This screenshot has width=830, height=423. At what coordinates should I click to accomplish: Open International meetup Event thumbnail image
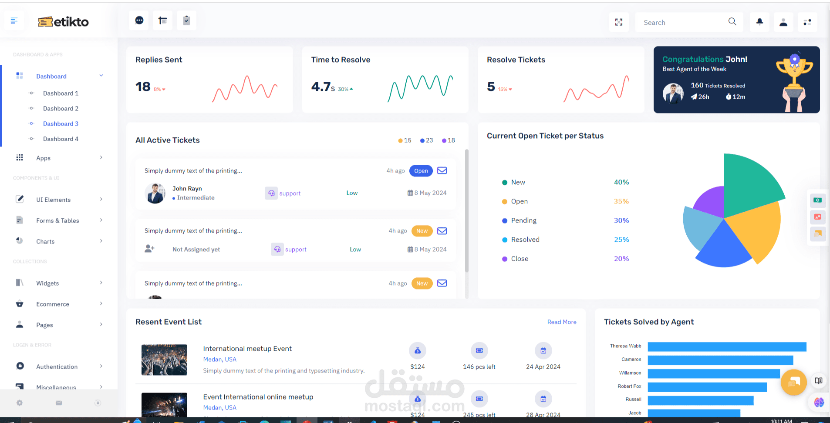164,360
